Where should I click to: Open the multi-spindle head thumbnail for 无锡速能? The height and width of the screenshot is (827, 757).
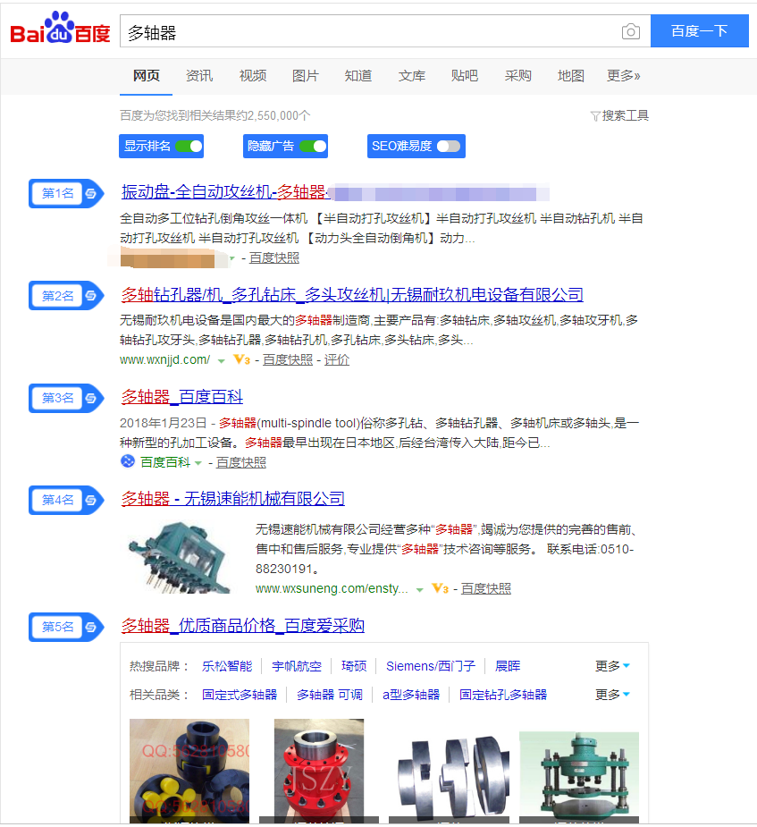180,558
